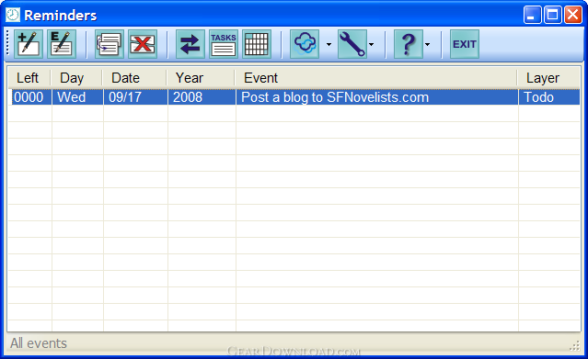The image size is (588, 359).
Task: Click the EXIT toolbar button
Action: 465,44
